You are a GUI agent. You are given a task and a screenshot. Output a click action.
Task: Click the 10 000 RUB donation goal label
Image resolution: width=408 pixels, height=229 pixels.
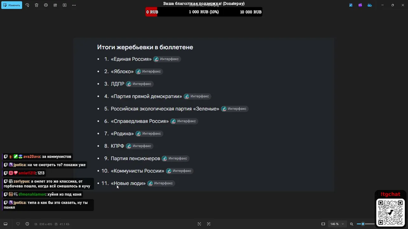(x=251, y=12)
